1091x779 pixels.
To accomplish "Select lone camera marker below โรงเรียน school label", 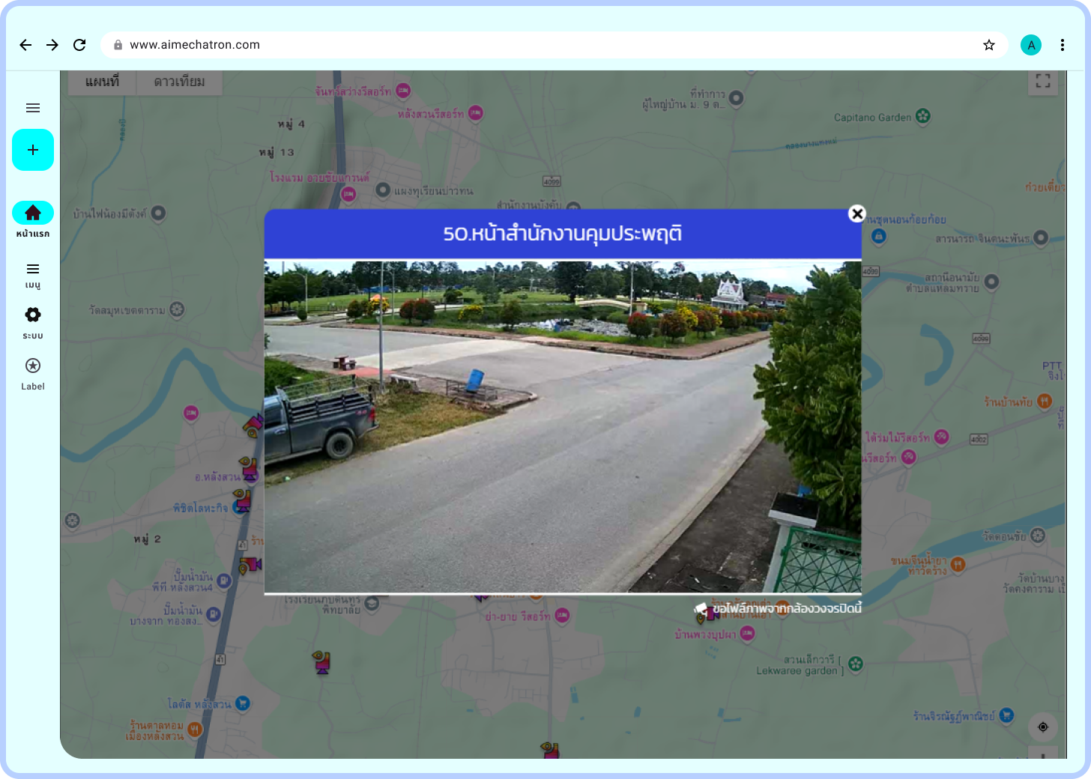I will point(321,661).
